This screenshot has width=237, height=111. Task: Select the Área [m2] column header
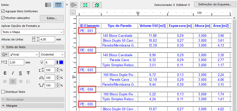[221, 26]
